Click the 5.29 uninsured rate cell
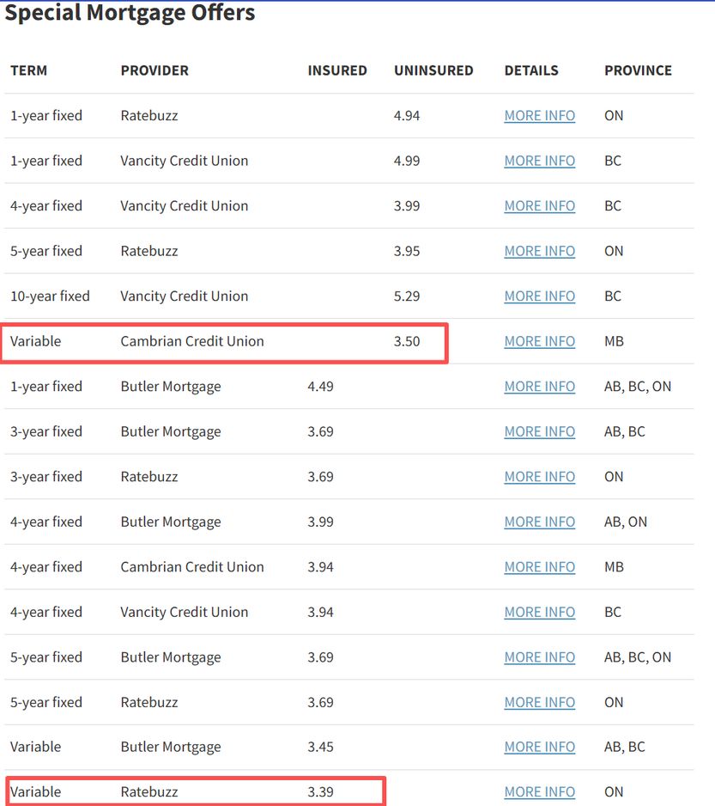This screenshot has height=806, width=715. pyautogui.click(x=407, y=296)
